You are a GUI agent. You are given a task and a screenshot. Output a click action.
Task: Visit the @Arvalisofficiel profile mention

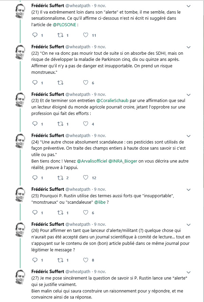pyautogui.click(x=92, y=161)
